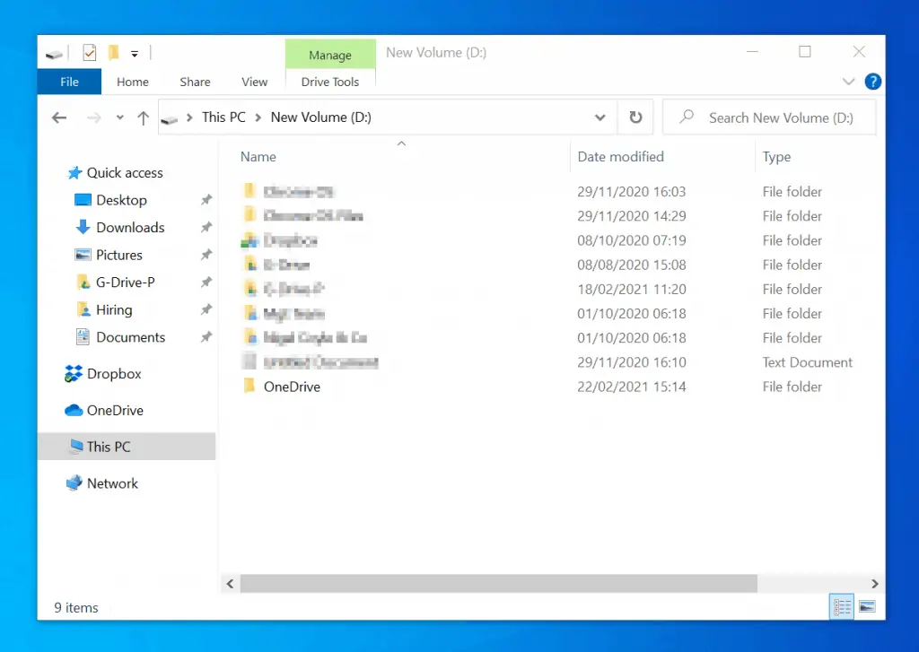The width and height of the screenshot is (919, 652).
Task: Select Dropbox in the navigation pane
Action: click(114, 374)
